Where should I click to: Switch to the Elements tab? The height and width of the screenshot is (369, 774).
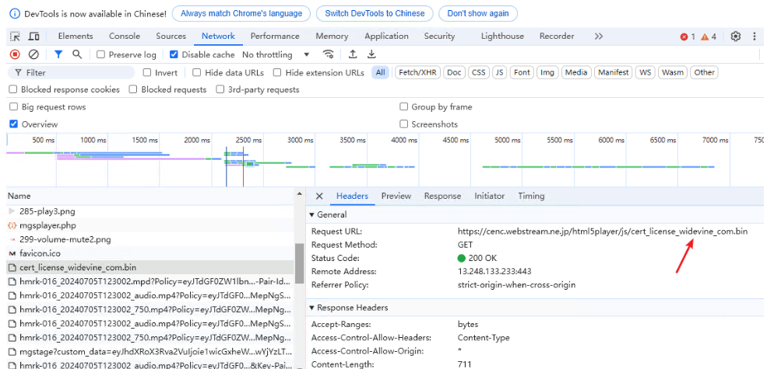(76, 36)
